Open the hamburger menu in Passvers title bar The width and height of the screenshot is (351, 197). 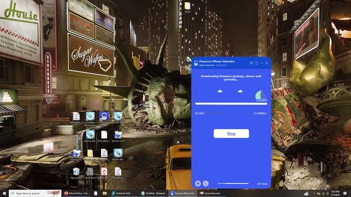[257, 63]
